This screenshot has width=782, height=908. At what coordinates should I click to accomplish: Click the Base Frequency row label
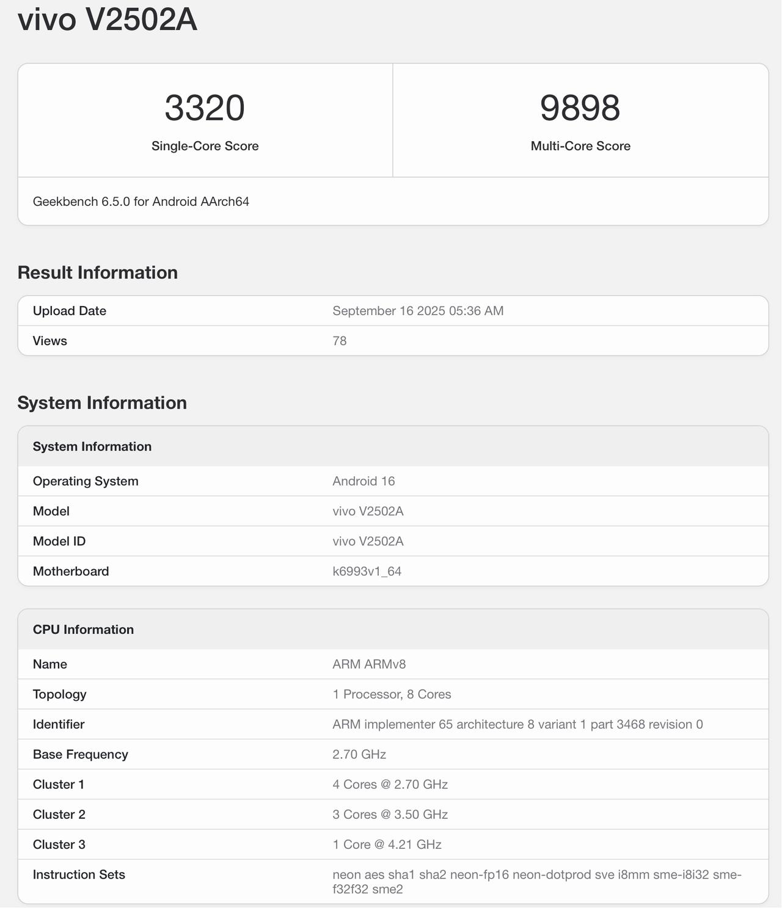coord(81,754)
